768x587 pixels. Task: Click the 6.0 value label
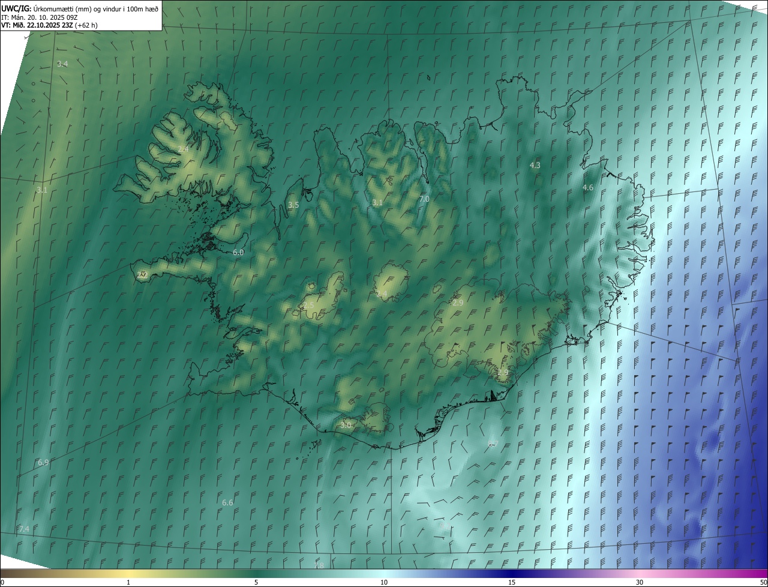coord(238,253)
